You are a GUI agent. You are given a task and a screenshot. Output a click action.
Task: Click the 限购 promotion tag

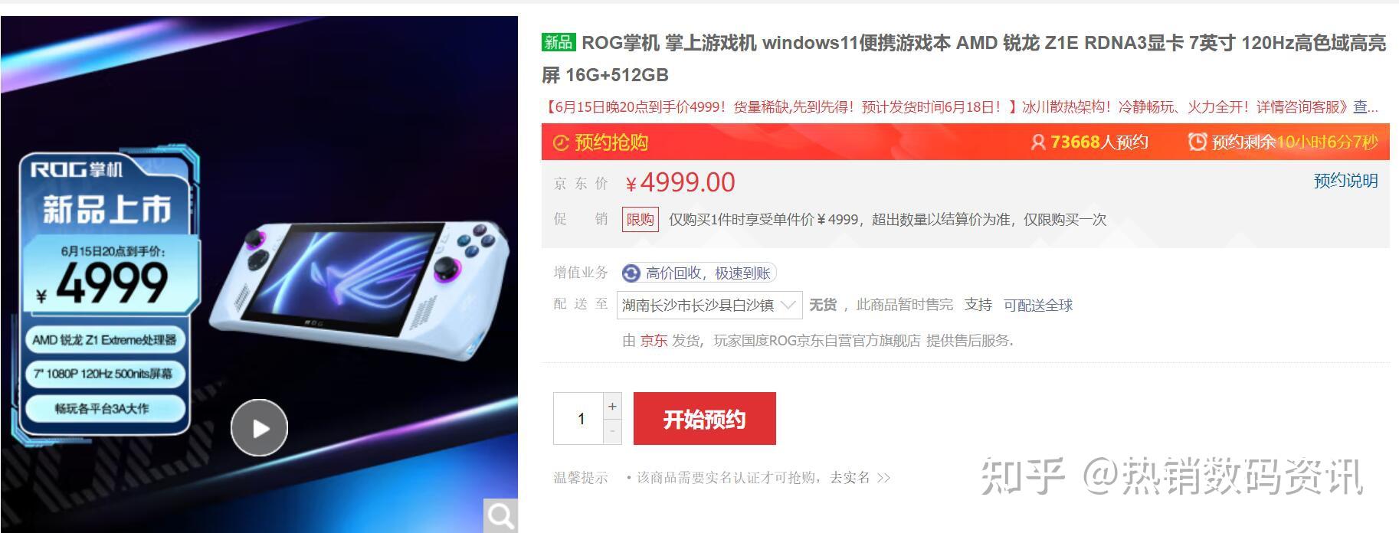(641, 220)
